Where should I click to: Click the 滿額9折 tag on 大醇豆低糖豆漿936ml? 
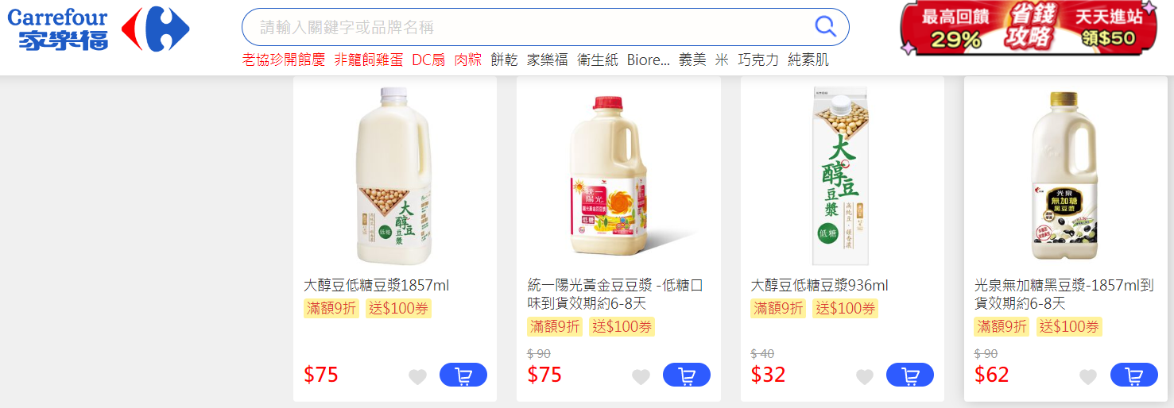[778, 308]
